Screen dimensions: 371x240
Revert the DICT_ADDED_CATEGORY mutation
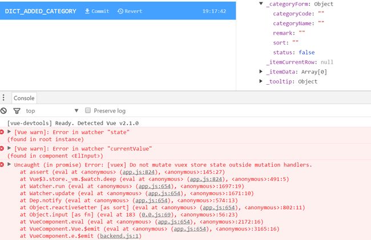coord(130,11)
